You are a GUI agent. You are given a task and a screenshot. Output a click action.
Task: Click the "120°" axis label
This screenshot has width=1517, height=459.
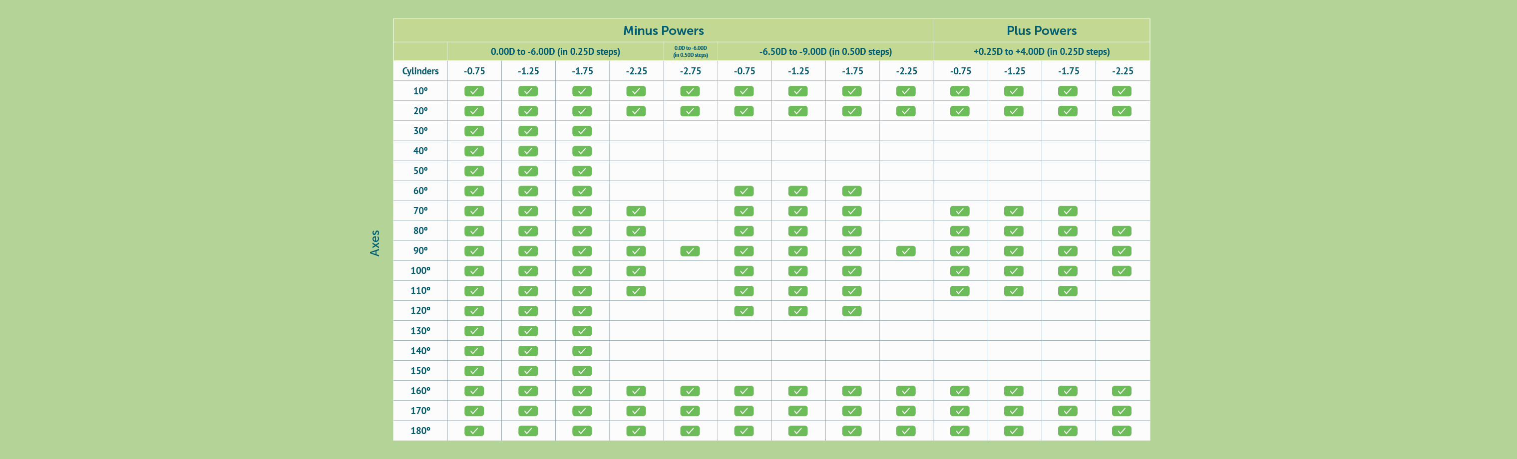420,311
